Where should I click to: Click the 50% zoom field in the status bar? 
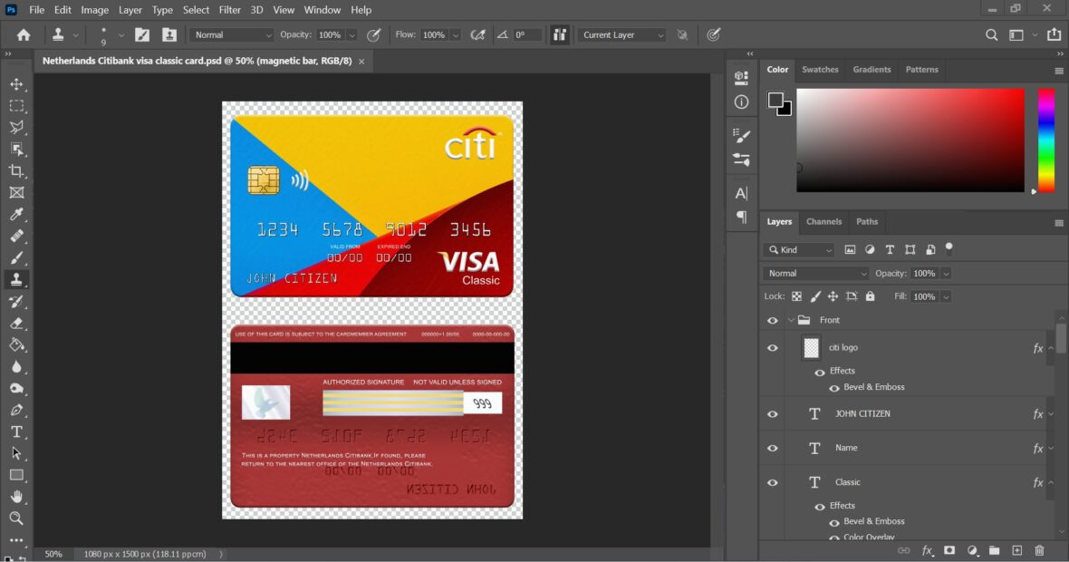click(53, 553)
